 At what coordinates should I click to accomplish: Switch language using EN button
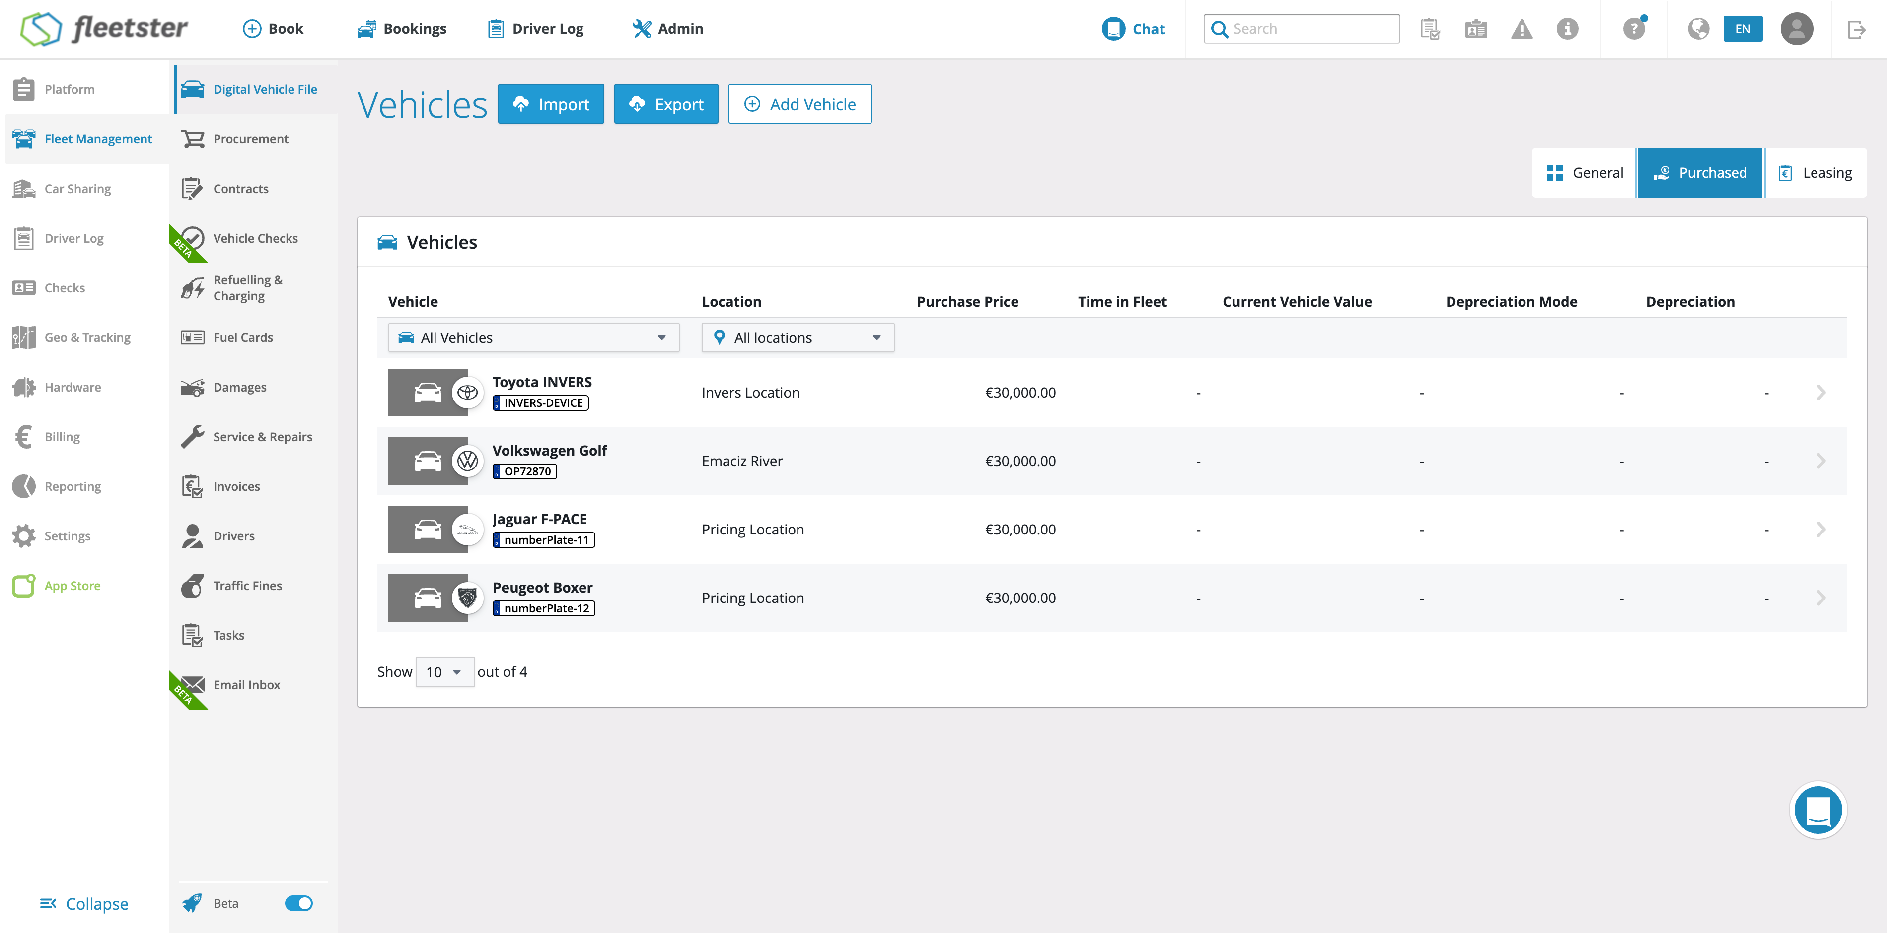pos(1742,29)
